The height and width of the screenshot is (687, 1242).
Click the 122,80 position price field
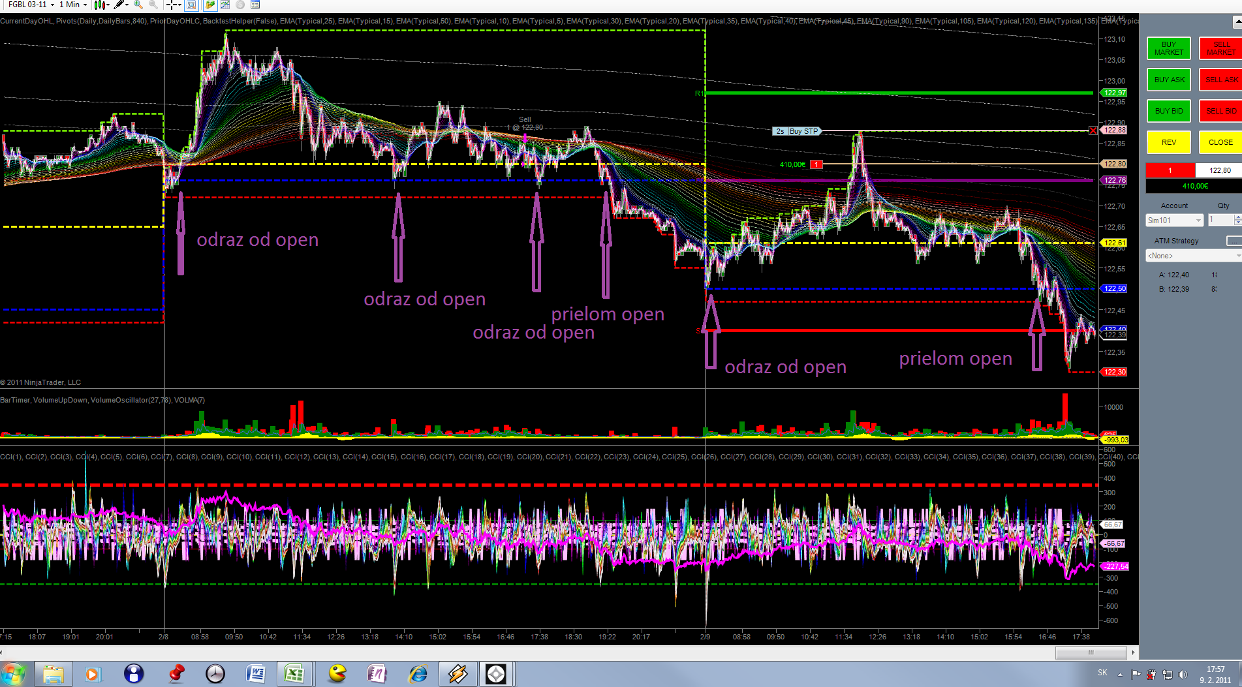click(1219, 170)
